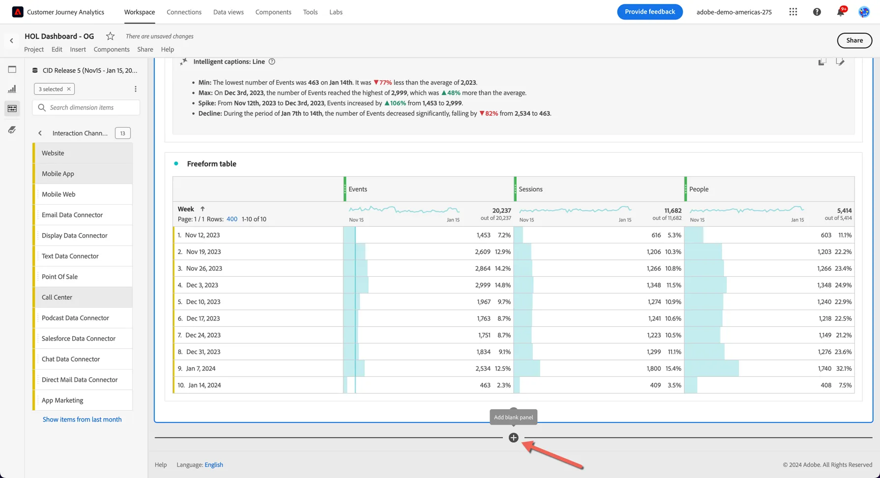Click the 13 items count badge
880x478 pixels.
coord(123,133)
